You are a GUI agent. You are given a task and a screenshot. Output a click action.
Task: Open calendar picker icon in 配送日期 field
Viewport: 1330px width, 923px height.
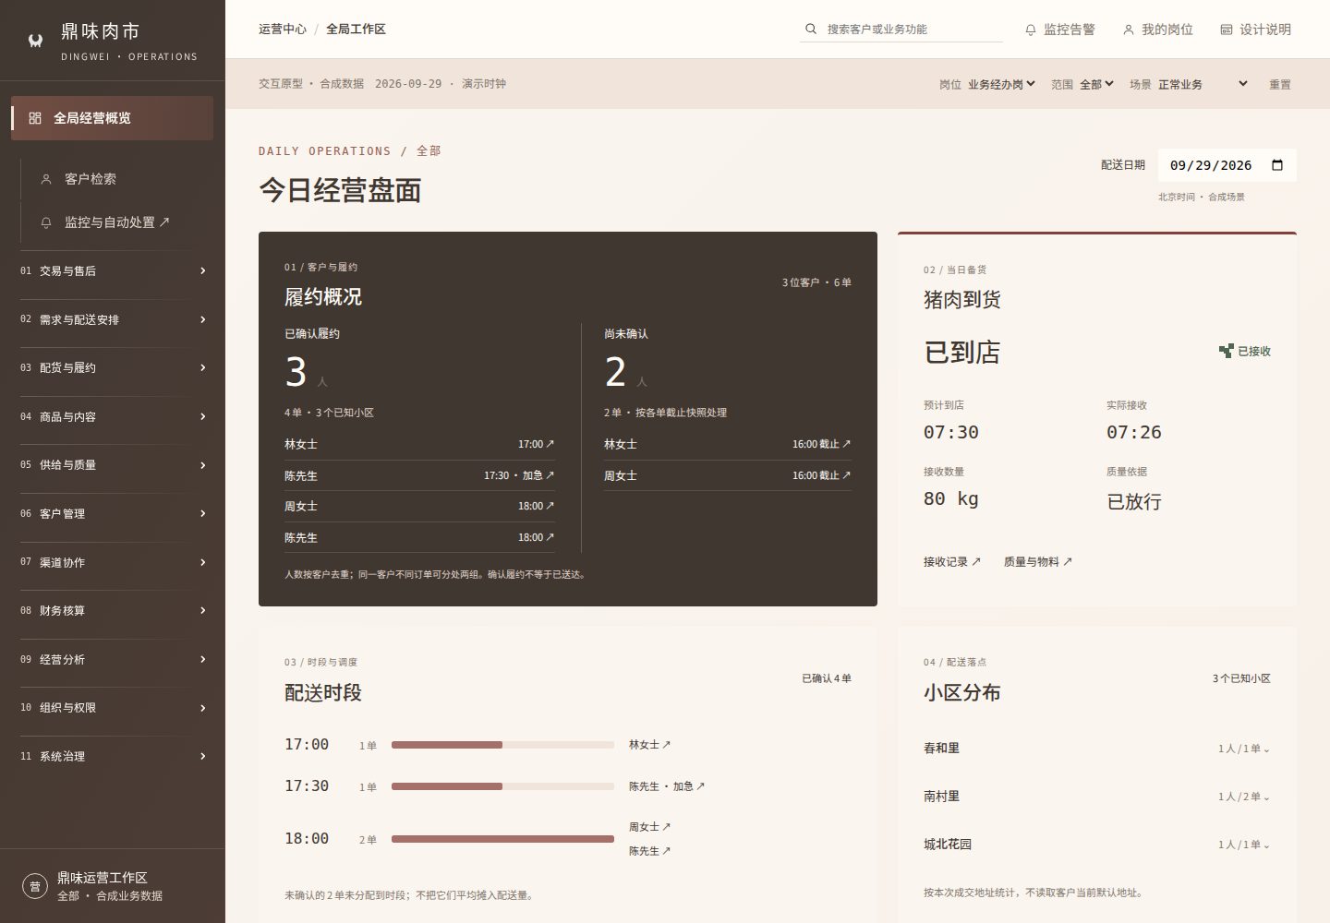click(1277, 165)
